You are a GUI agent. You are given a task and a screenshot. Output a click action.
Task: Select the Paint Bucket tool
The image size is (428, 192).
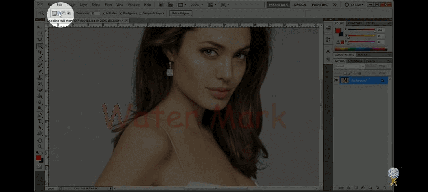40,96
